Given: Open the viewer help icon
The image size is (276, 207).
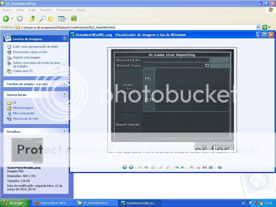Looking at the screenshot, I should (220, 167).
